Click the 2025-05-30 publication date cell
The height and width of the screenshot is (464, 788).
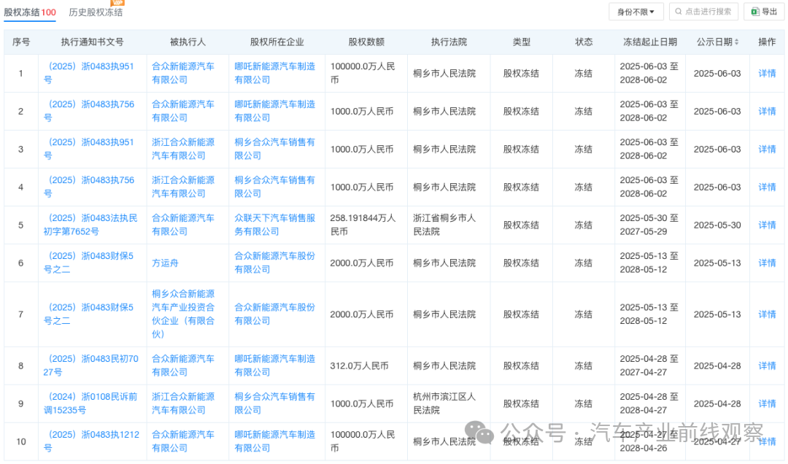pyautogui.click(x=717, y=225)
